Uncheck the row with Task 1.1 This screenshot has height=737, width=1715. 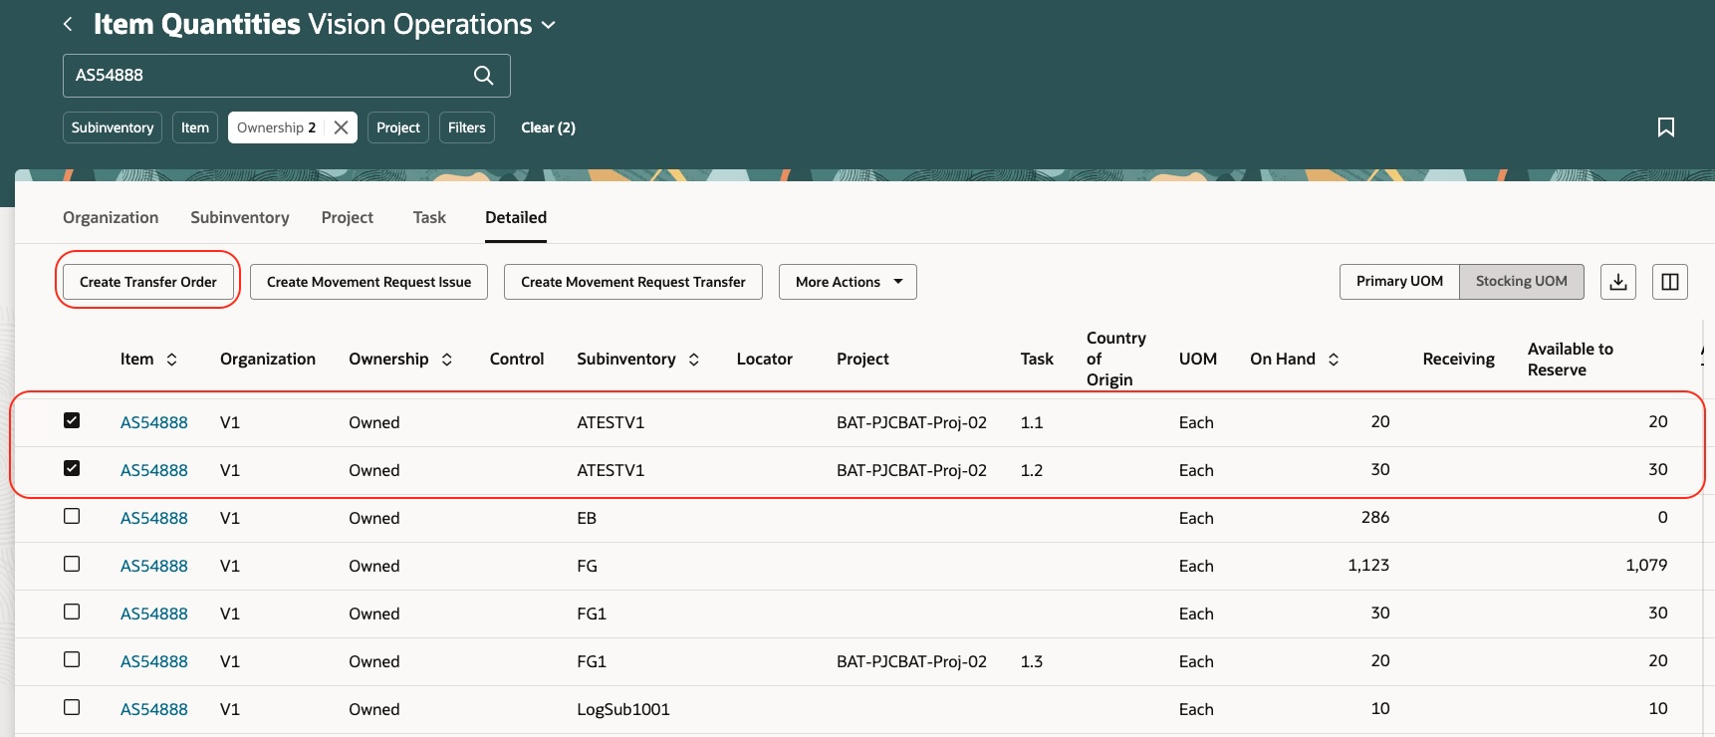[72, 420]
